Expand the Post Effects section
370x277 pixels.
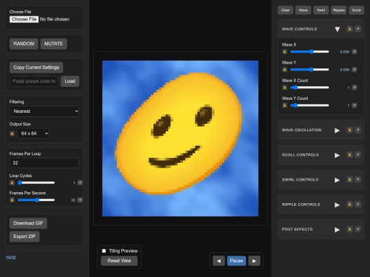click(337, 229)
